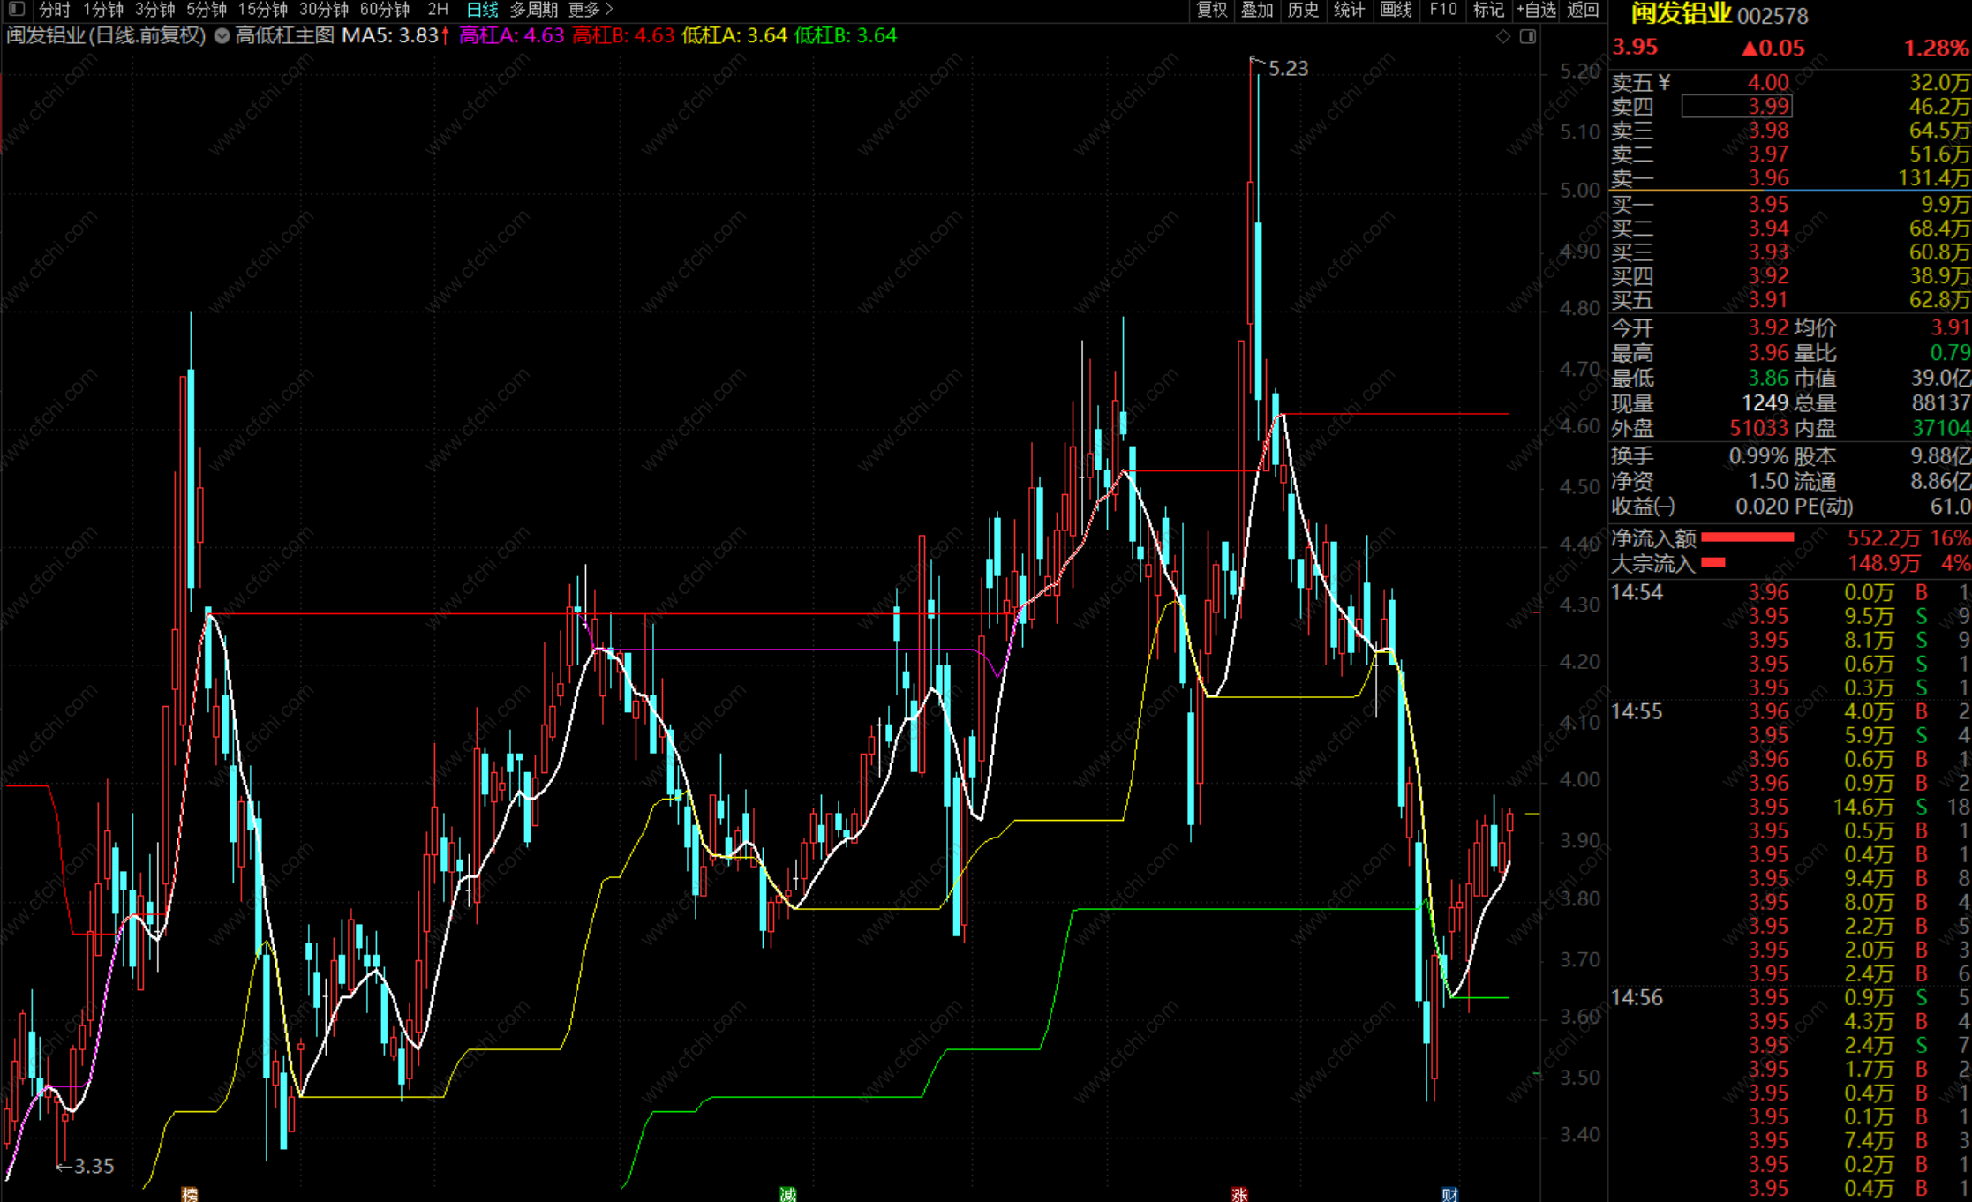Viewport: 1972px width, 1202px height.
Task: Click the +自选 add to watchlist button
Action: pyautogui.click(x=1536, y=10)
